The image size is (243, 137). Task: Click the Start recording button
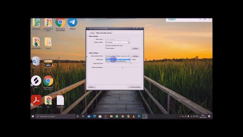point(135,87)
